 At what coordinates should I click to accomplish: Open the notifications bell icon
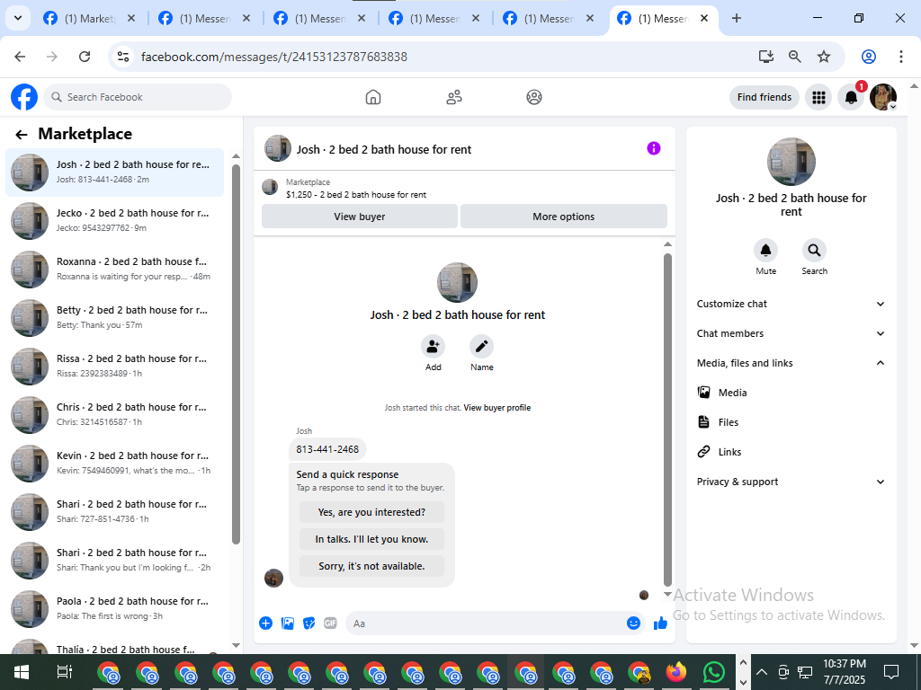click(851, 97)
